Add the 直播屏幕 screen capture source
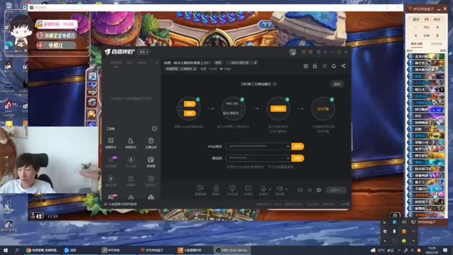The width and height of the screenshot is (453, 255). 200,190
